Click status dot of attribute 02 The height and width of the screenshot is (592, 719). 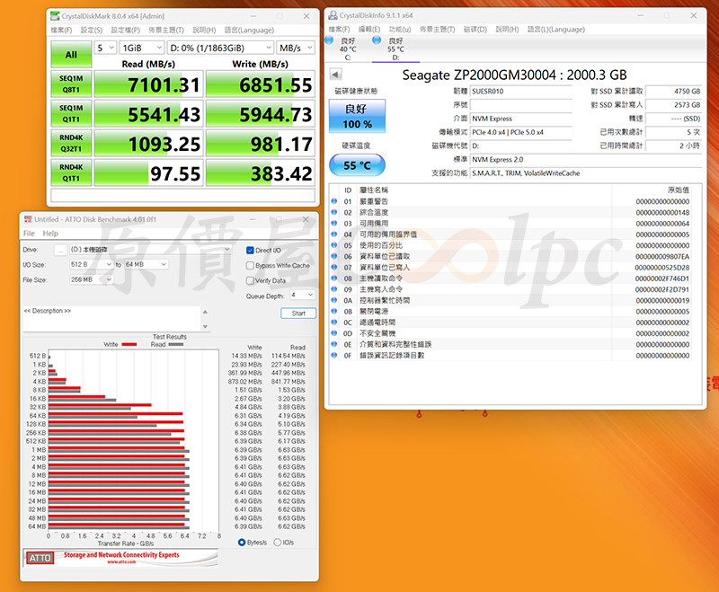point(333,212)
